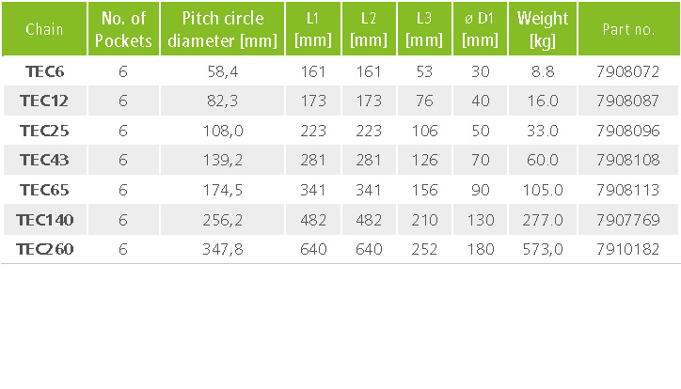Image resolution: width=681 pixels, height=389 pixels.
Task: Click part number 7908072
Action: coord(628,71)
